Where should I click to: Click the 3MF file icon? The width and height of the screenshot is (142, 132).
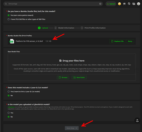click(12, 41)
